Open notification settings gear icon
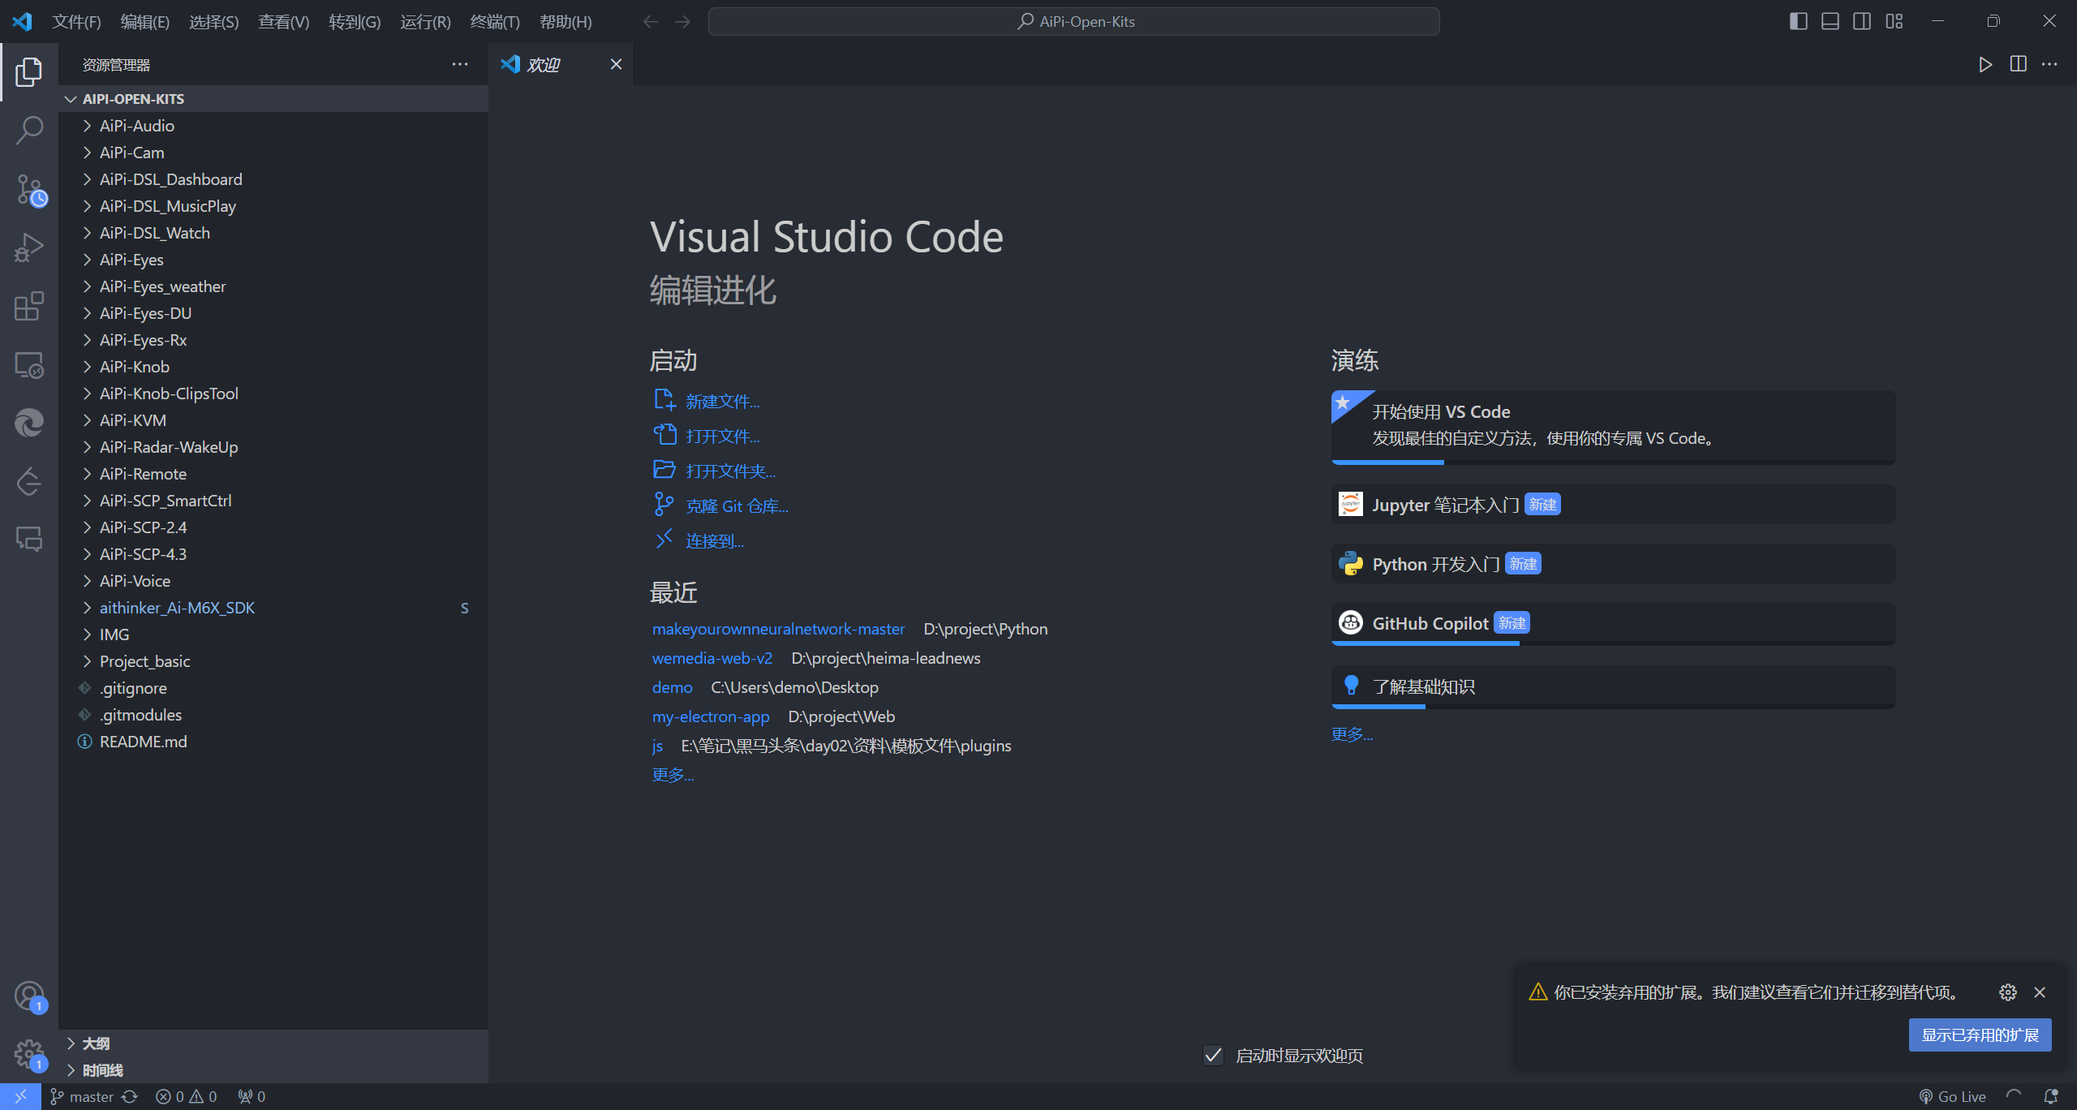 [x=2008, y=992]
